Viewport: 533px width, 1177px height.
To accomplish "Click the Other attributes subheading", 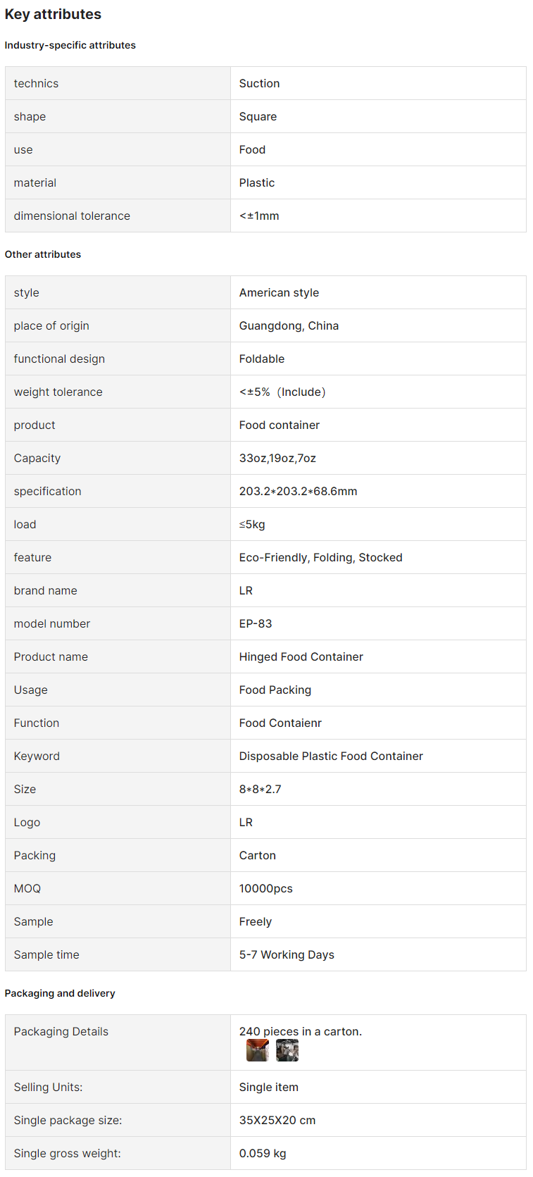I will [43, 254].
